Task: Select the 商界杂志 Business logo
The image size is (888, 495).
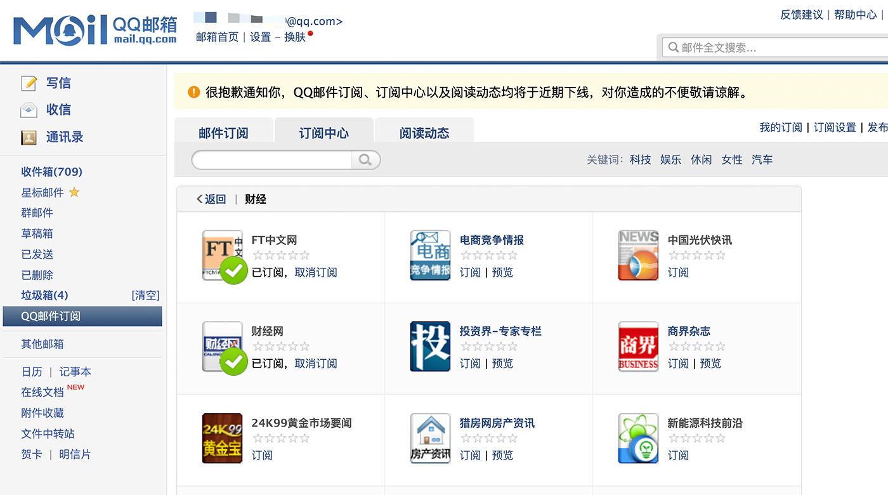Action: 638,346
